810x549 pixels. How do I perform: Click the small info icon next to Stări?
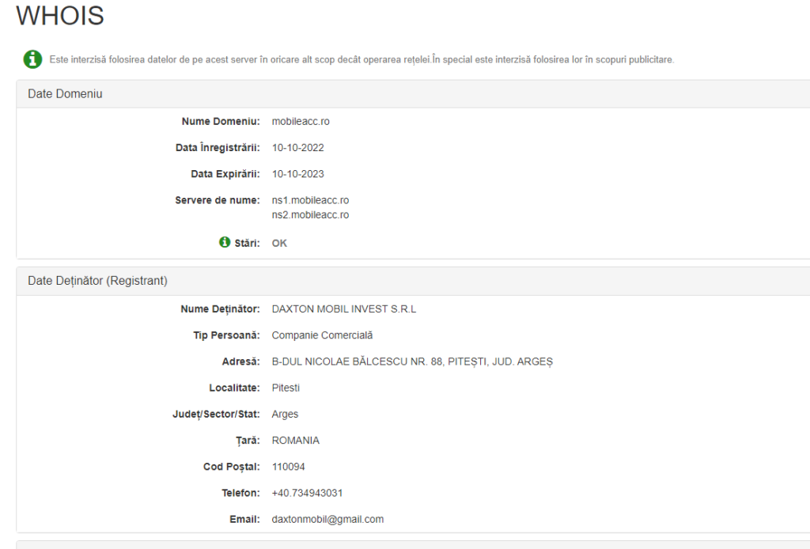(x=225, y=242)
